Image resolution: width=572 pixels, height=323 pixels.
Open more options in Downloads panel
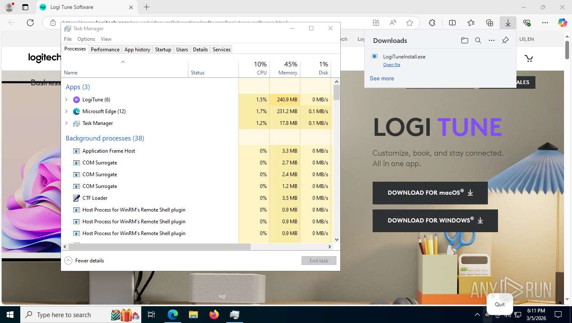tap(492, 40)
